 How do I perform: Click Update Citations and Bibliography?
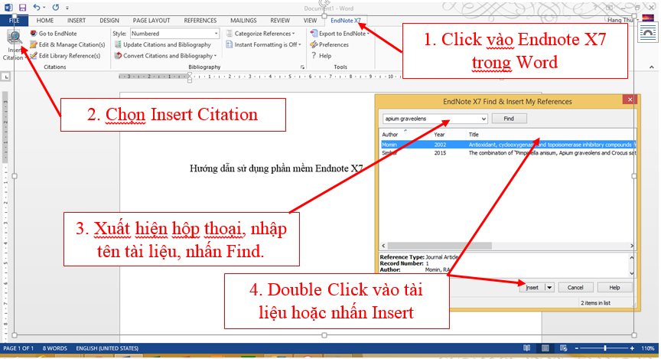162,44
